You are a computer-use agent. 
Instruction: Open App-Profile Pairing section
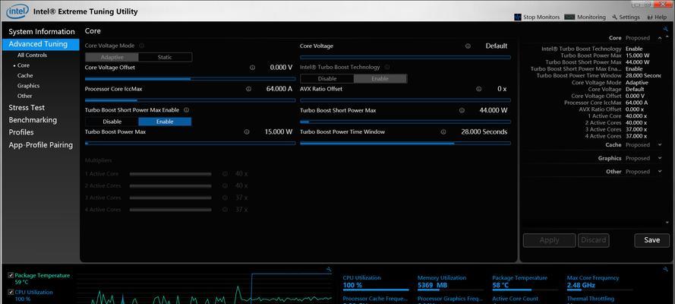click(41, 145)
